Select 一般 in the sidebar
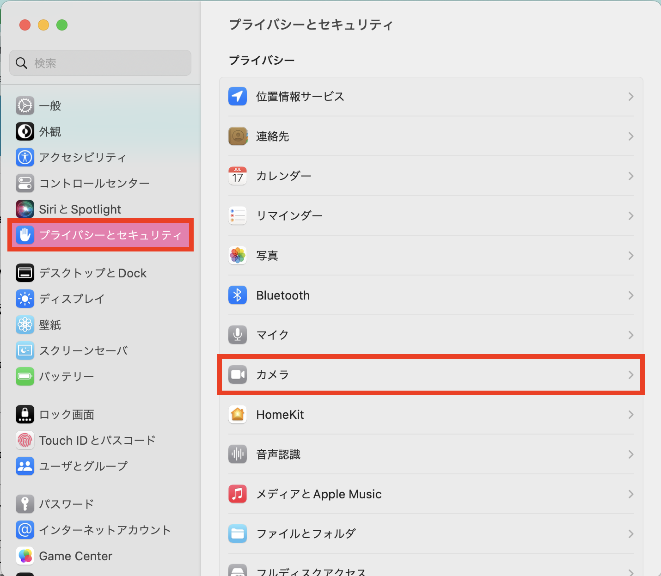 (x=50, y=106)
